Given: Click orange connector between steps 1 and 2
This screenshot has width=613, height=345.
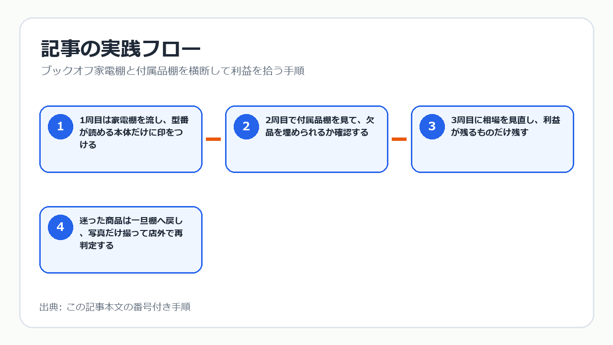Looking at the screenshot, I should 213,139.
